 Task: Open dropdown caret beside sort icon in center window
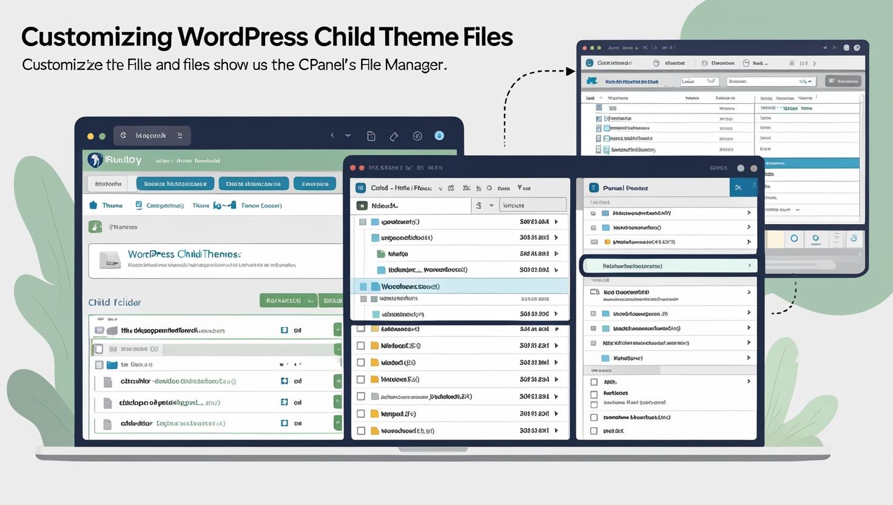coord(491,206)
